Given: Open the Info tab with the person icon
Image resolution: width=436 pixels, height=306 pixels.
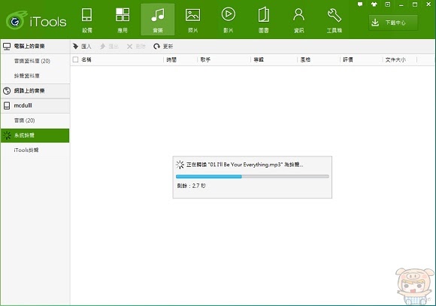Looking at the screenshot, I should (299, 20).
